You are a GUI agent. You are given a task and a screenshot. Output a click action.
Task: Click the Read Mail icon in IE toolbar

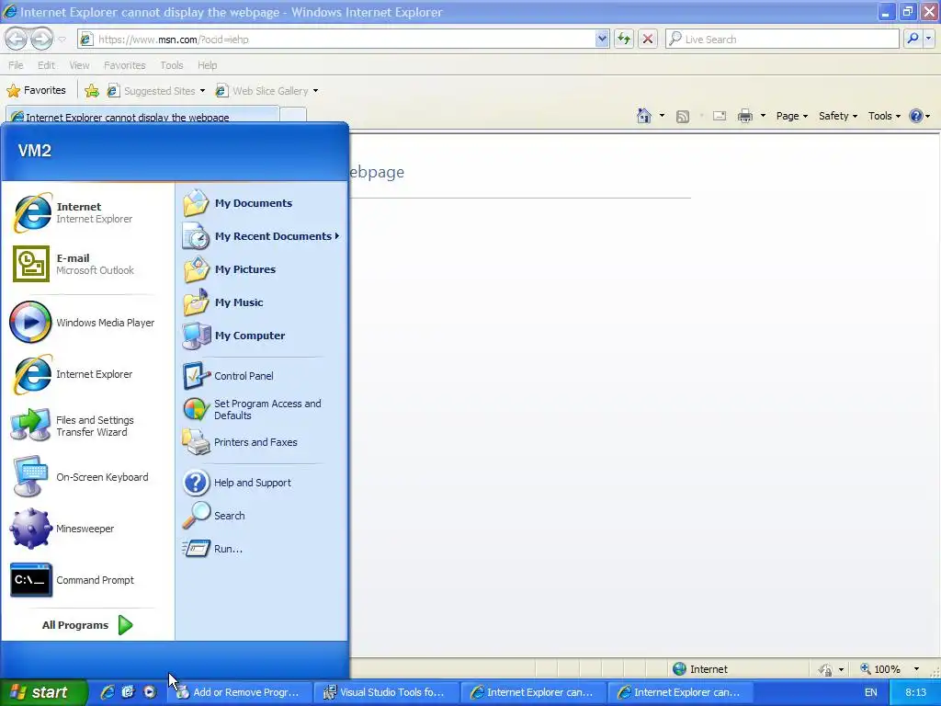pyautogui.click(x=720, y=116)
